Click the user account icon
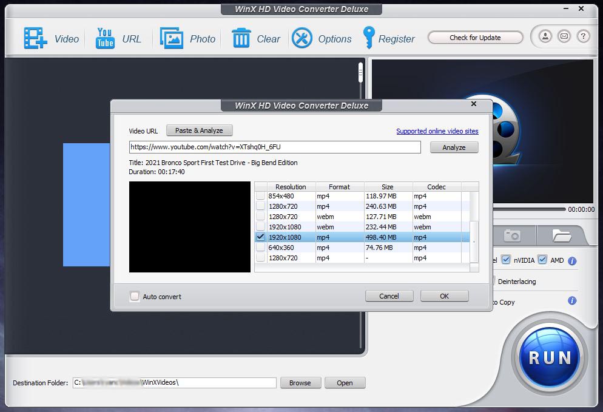The width and height of the screenshot is (603, 412). 545,37
